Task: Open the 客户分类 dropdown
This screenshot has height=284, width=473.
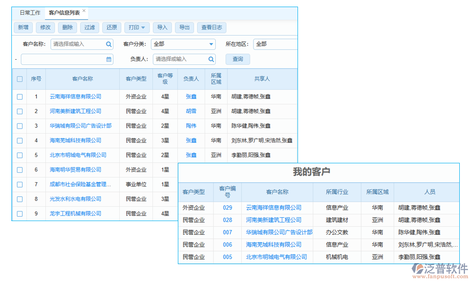Action: pyautogui.click(x=183, y=44)
